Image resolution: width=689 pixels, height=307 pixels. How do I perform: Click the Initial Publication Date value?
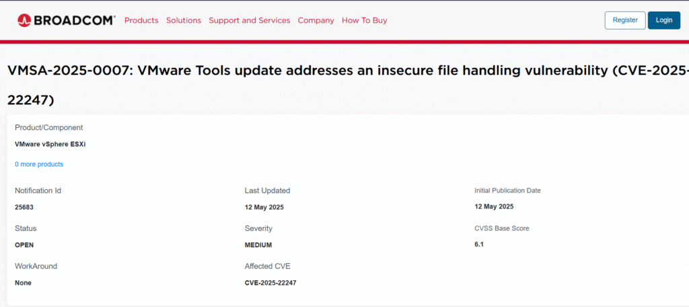(x=494, y=206)
